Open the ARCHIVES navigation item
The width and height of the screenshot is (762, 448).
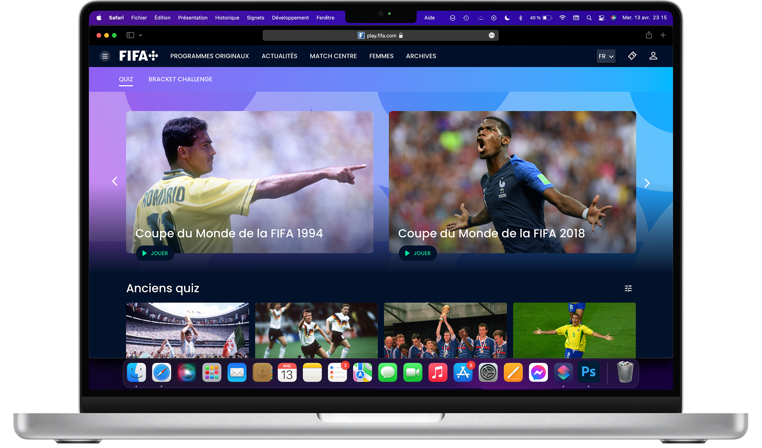point(421,56)
